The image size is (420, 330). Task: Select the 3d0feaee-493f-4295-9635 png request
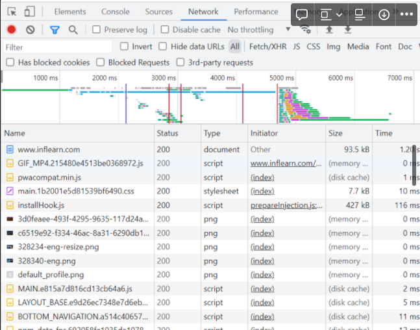(210, 219)
